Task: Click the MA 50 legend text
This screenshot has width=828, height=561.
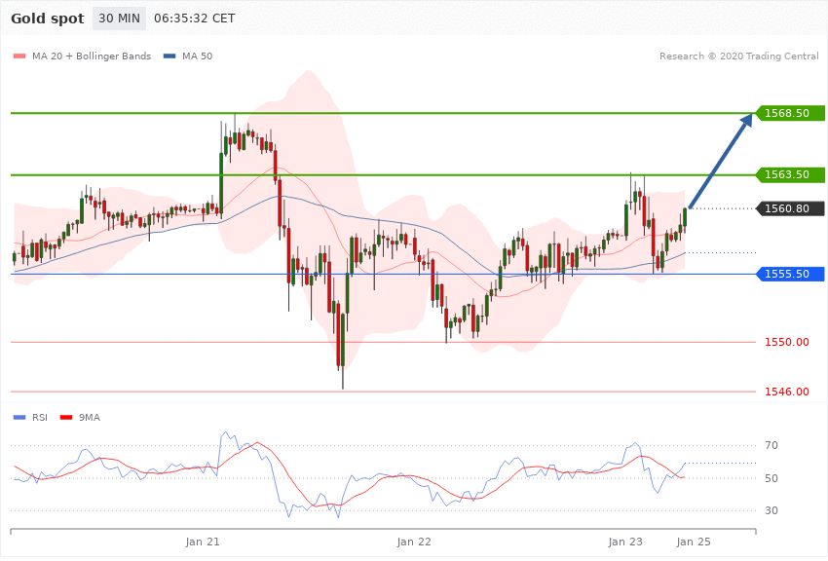Action: tap(197, 56)
